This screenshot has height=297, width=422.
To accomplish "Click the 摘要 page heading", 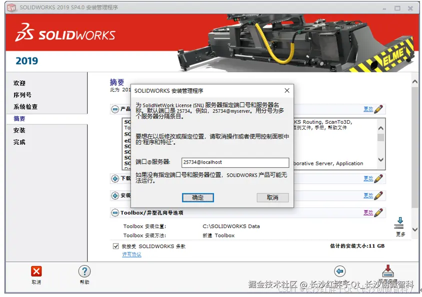I will click(x=117, y=82).
